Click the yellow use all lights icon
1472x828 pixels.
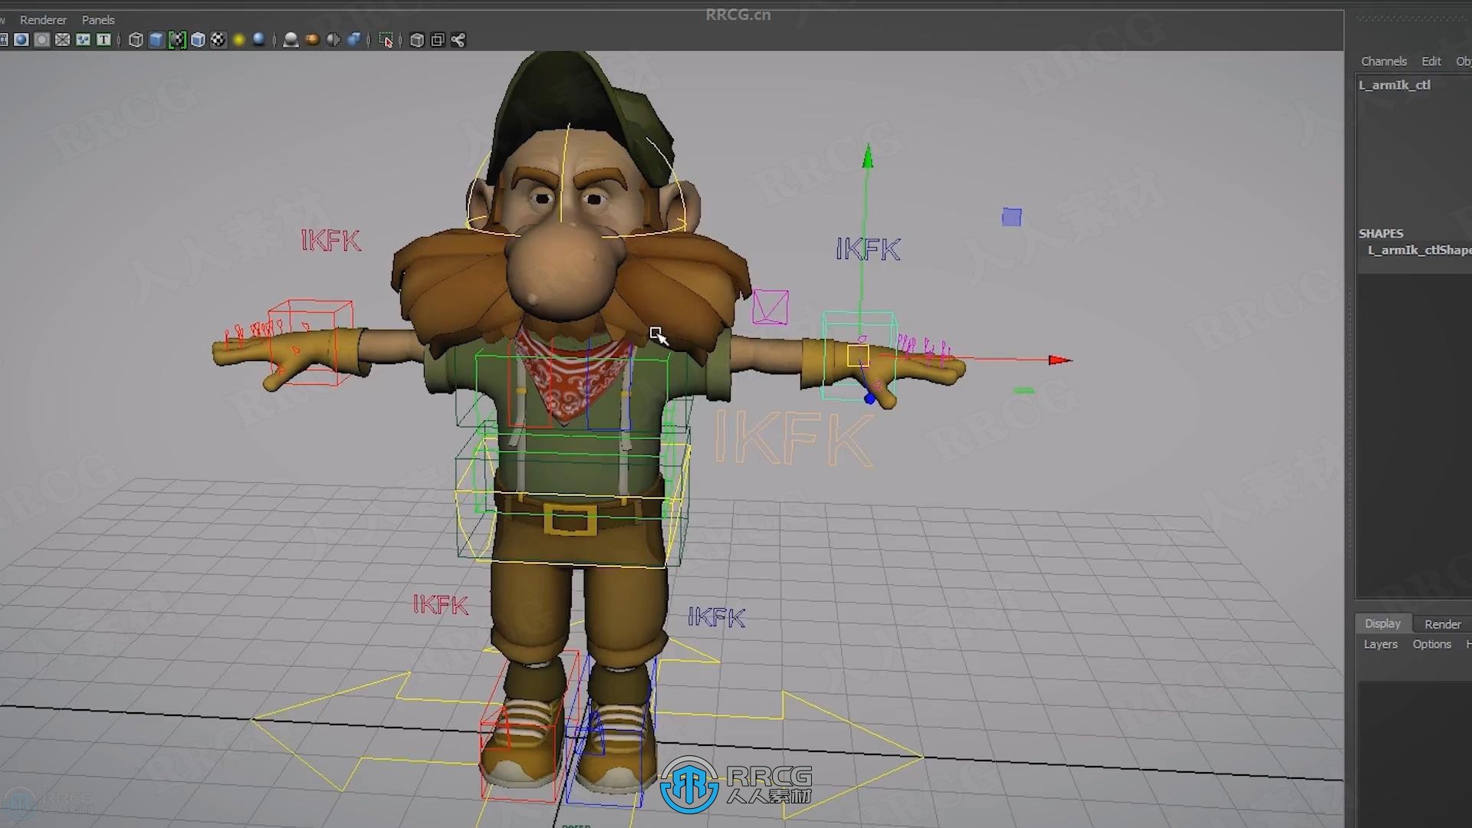239,40
